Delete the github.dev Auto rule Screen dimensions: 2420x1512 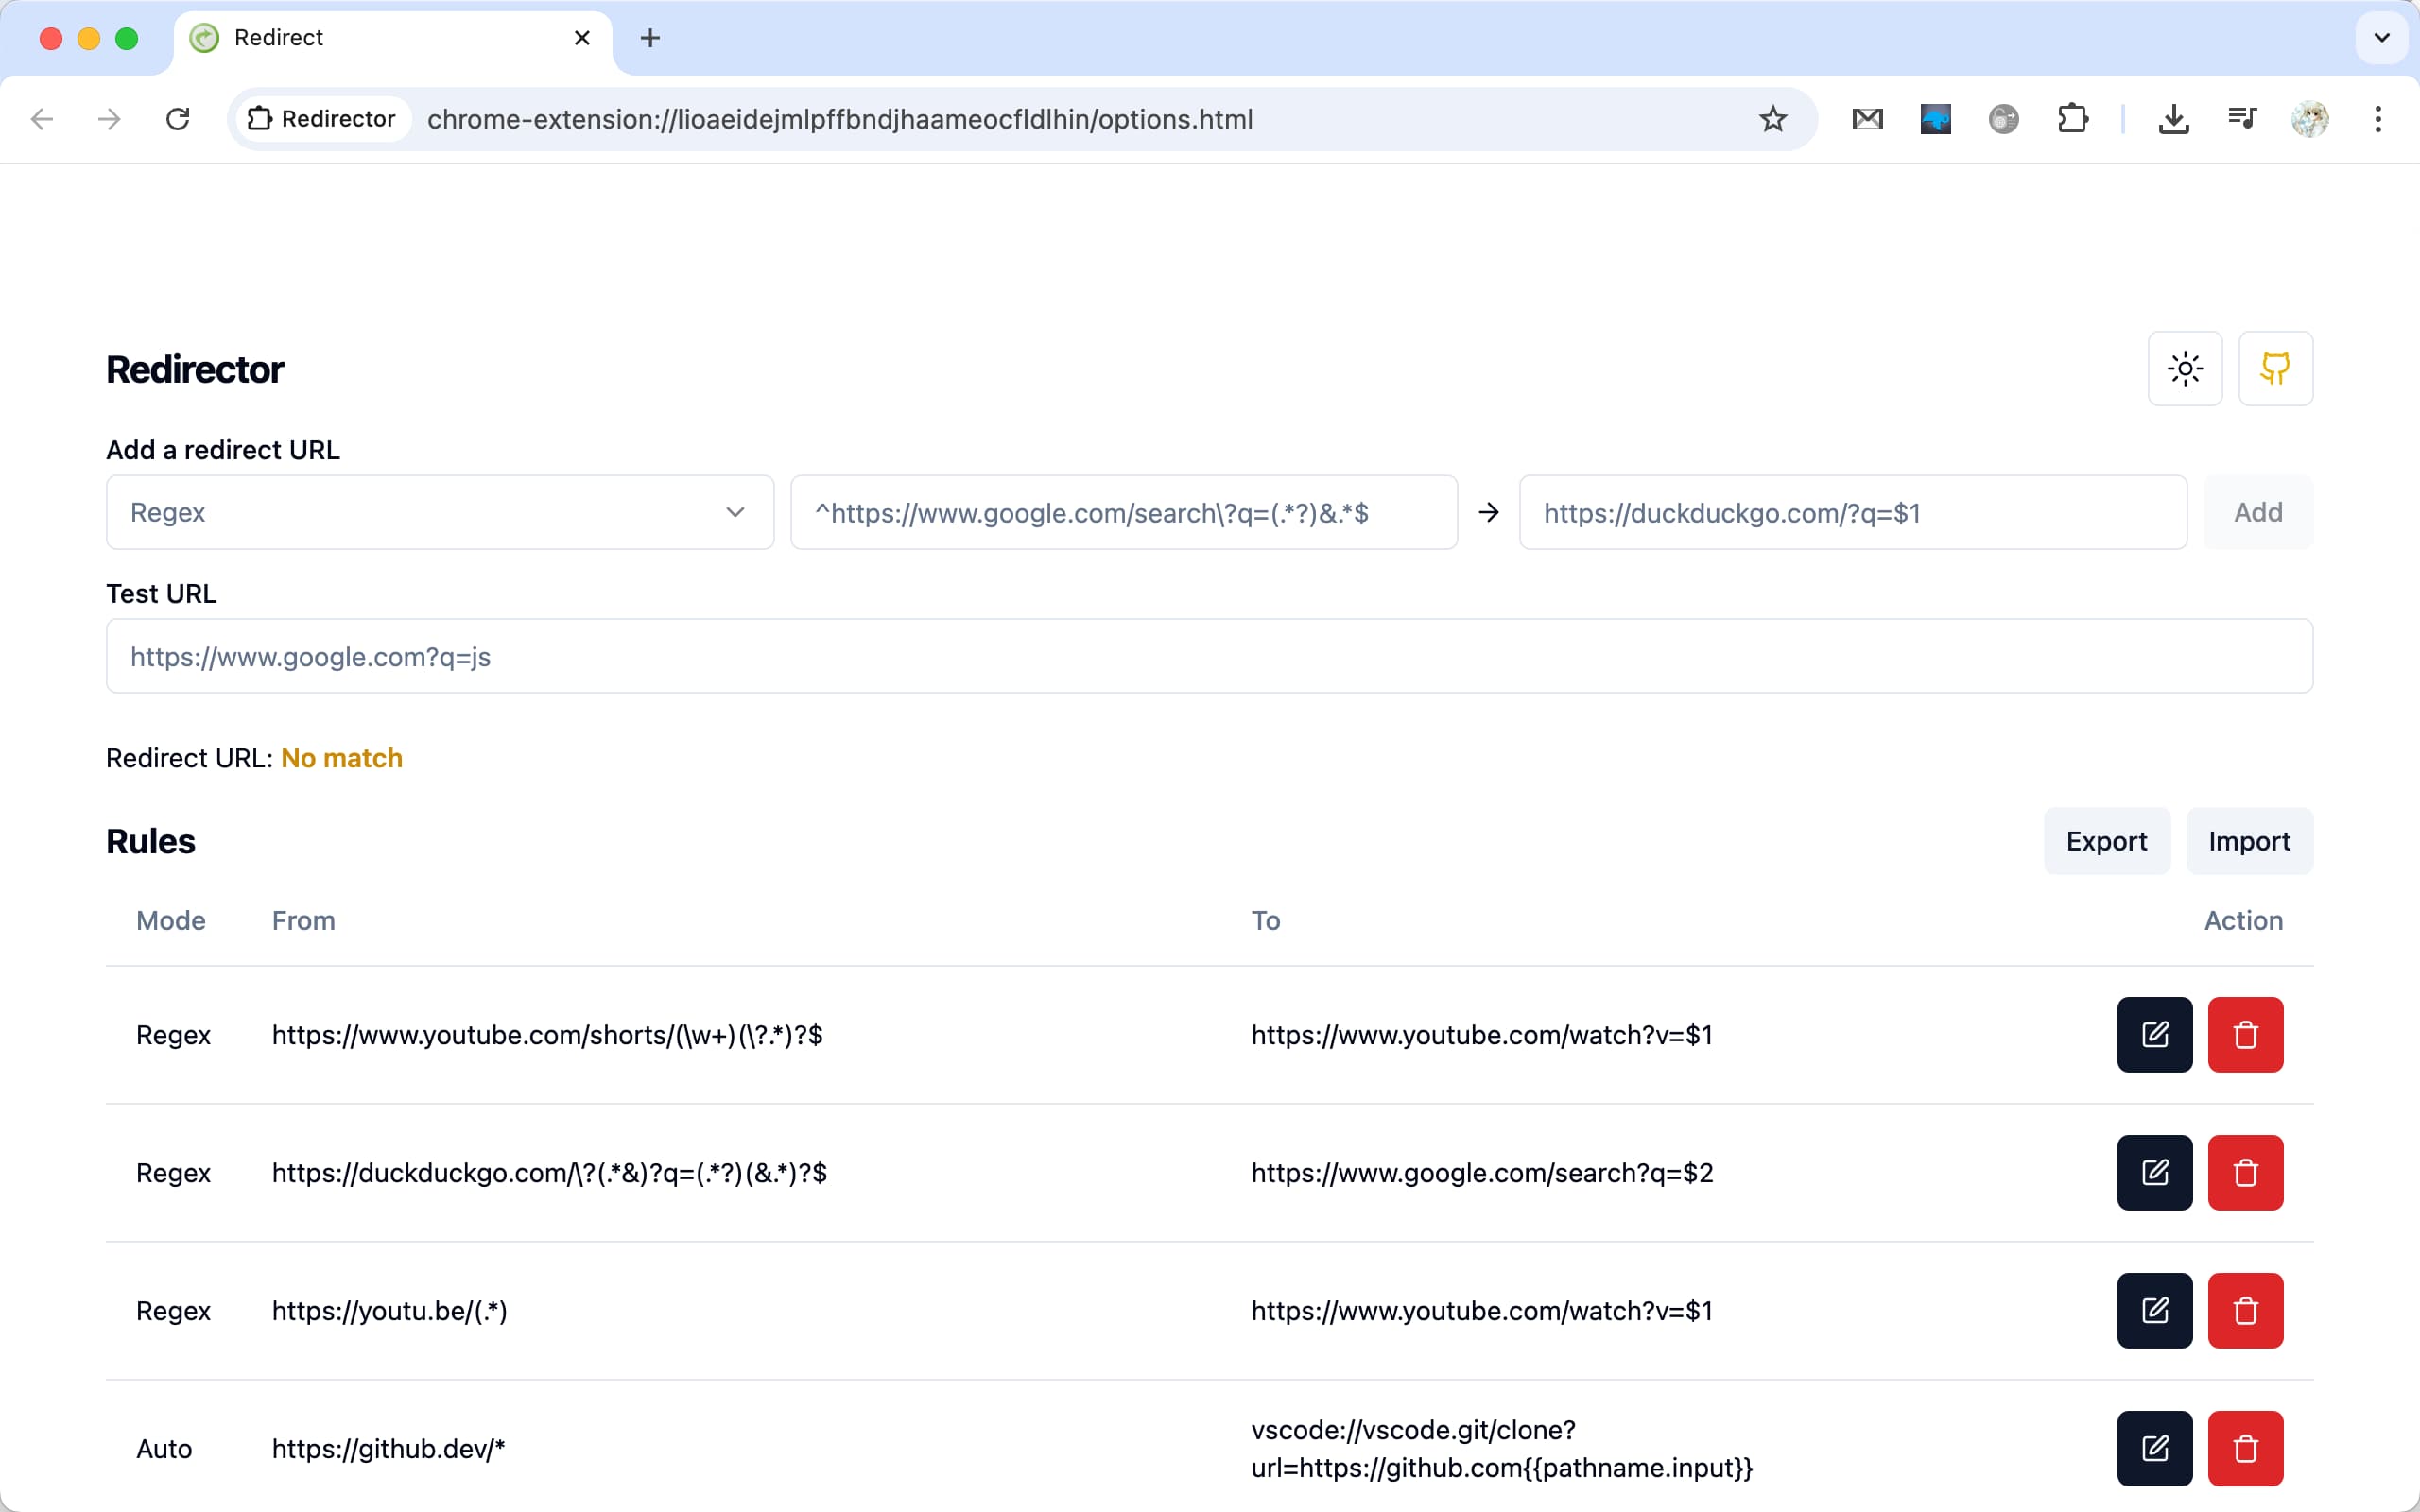[x=2245, y=1448]
